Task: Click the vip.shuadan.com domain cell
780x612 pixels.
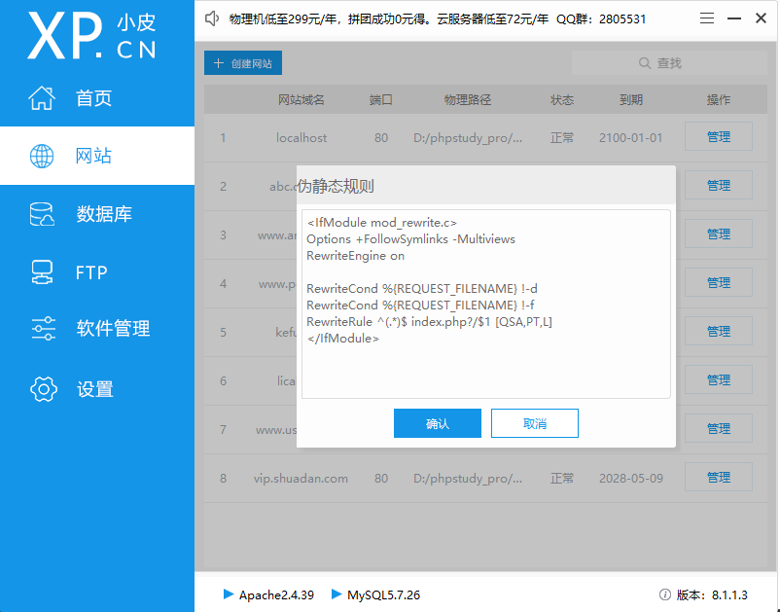Action: click(301, 478)
